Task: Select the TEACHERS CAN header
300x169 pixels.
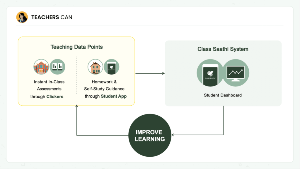Action: 51,17
